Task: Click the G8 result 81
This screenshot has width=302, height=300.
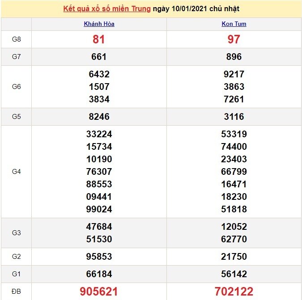Action: (99, 39)
